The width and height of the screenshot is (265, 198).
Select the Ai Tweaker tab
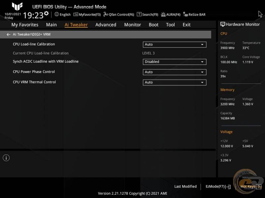(x=76, y=25)
